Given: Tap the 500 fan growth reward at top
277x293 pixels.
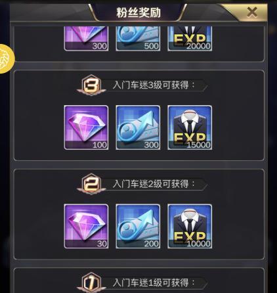Looking at the screenshot, I should click(138, 39).
